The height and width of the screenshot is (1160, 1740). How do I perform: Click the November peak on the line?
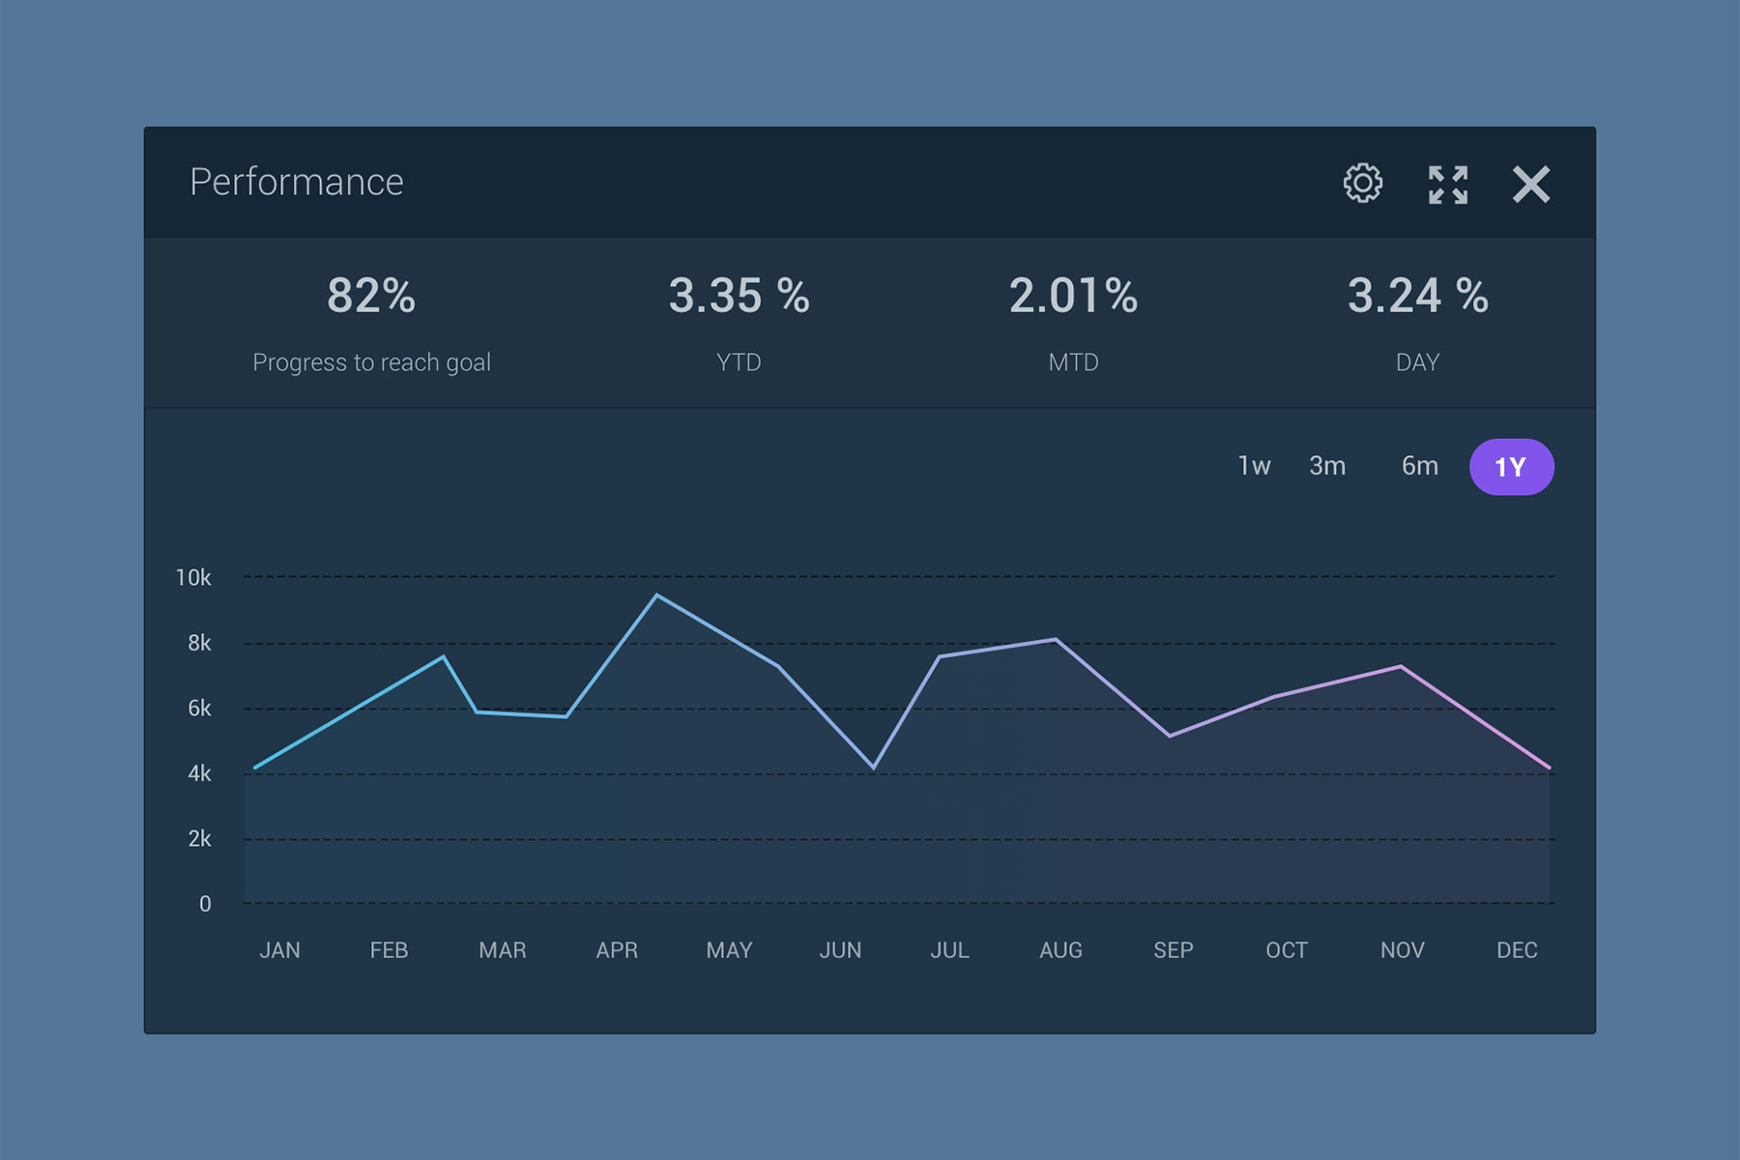tap(1401, 666)
